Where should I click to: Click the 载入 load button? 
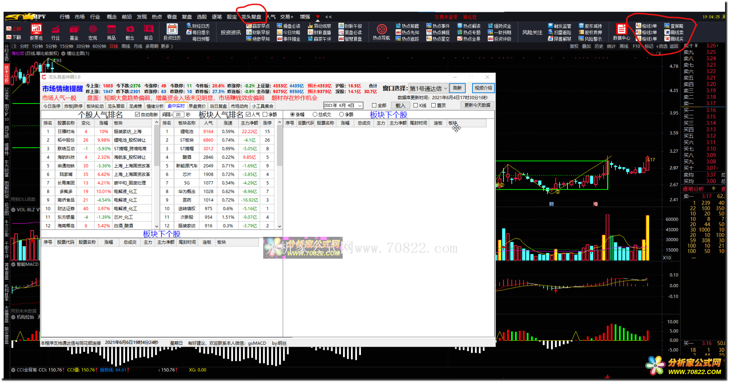[x=400, y=106]
